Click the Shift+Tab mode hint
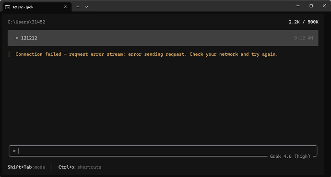Viewport: 331px width, 177px height. click(26, 167)
